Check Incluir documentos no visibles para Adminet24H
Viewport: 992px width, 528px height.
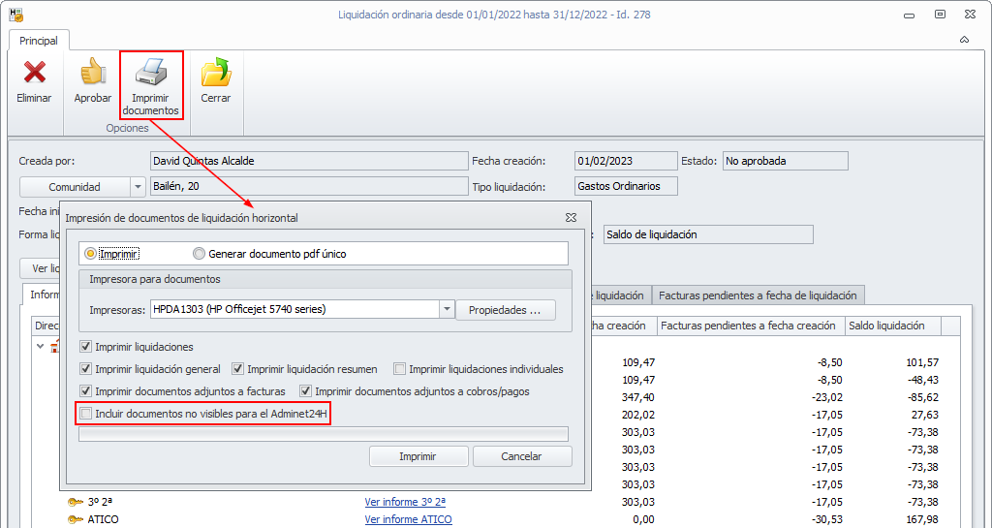[85, 415]
